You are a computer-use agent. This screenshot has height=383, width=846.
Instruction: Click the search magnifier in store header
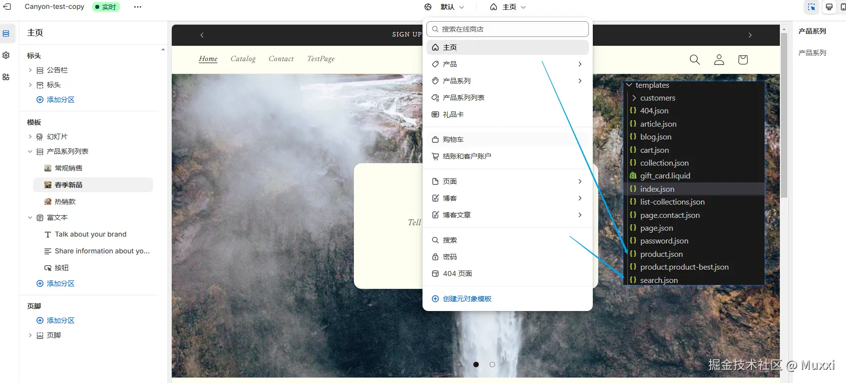click(694, 60)
